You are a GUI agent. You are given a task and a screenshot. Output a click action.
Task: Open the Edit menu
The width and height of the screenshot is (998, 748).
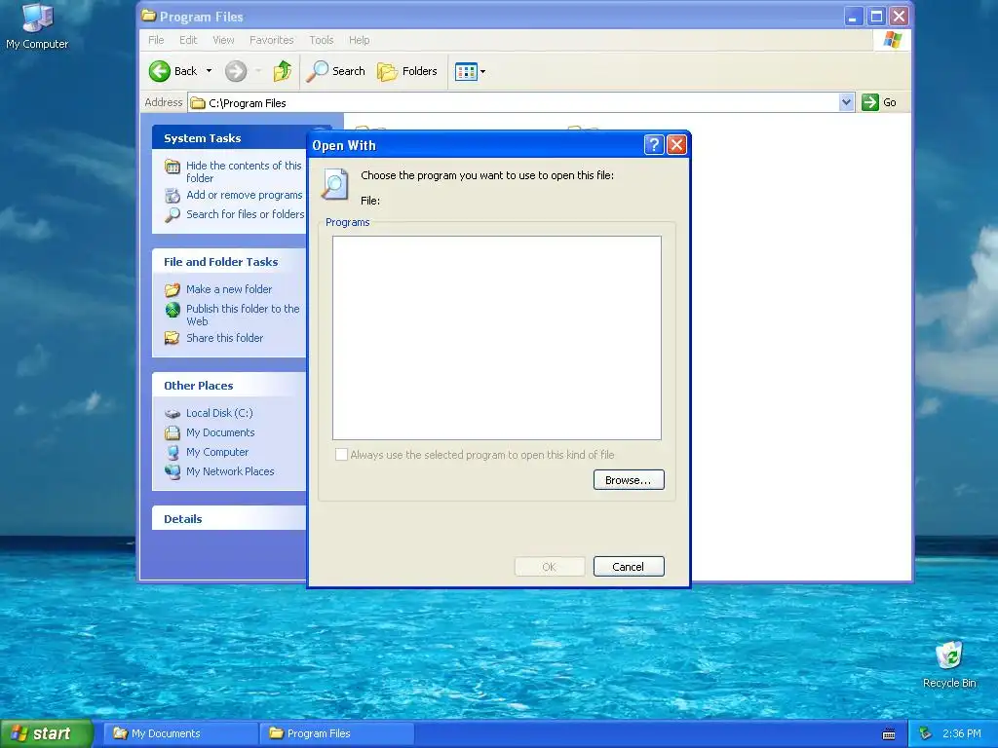pos(188,40)
